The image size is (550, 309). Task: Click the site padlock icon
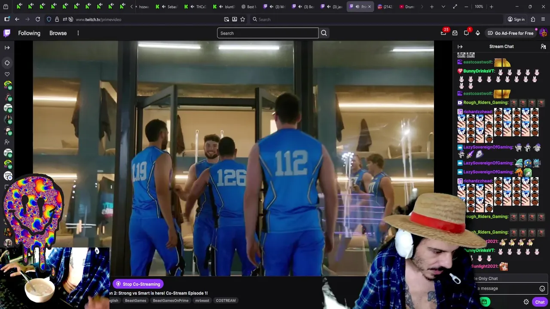tap(57, 19)
